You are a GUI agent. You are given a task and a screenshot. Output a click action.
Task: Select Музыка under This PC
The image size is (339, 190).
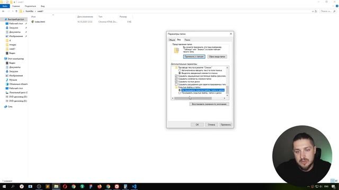pyautogui.click(x=13, y=80)
